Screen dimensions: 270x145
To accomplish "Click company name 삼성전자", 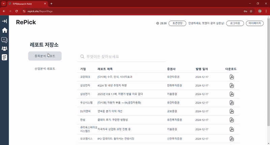I will [x=85, y=86].
